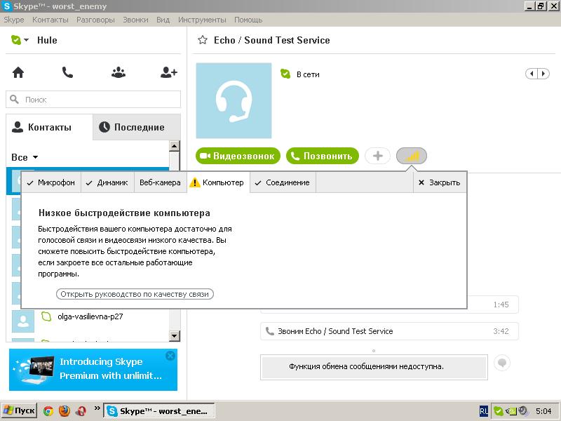Open the Помощь menu
Viewport: 561px width, 421px height.
click(248, 20)
